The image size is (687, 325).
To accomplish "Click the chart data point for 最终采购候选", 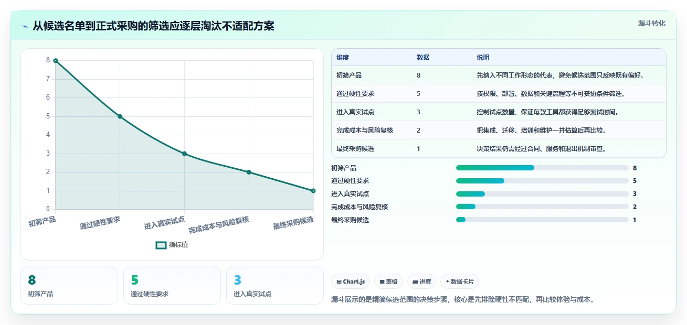I will click(x=313, y=191).
